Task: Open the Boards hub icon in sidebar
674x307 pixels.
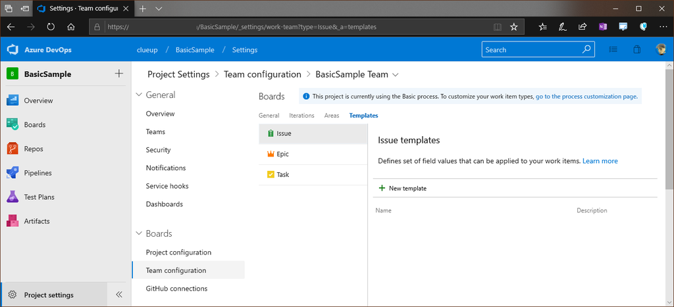Action: [x=12, y=124]
